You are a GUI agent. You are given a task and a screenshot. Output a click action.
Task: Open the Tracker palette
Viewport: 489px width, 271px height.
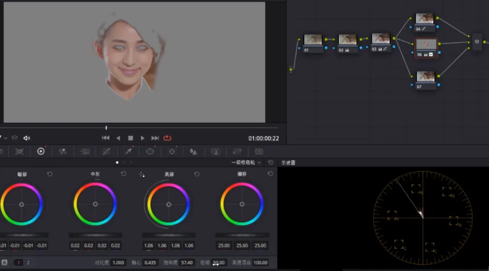tap(172, 151)
